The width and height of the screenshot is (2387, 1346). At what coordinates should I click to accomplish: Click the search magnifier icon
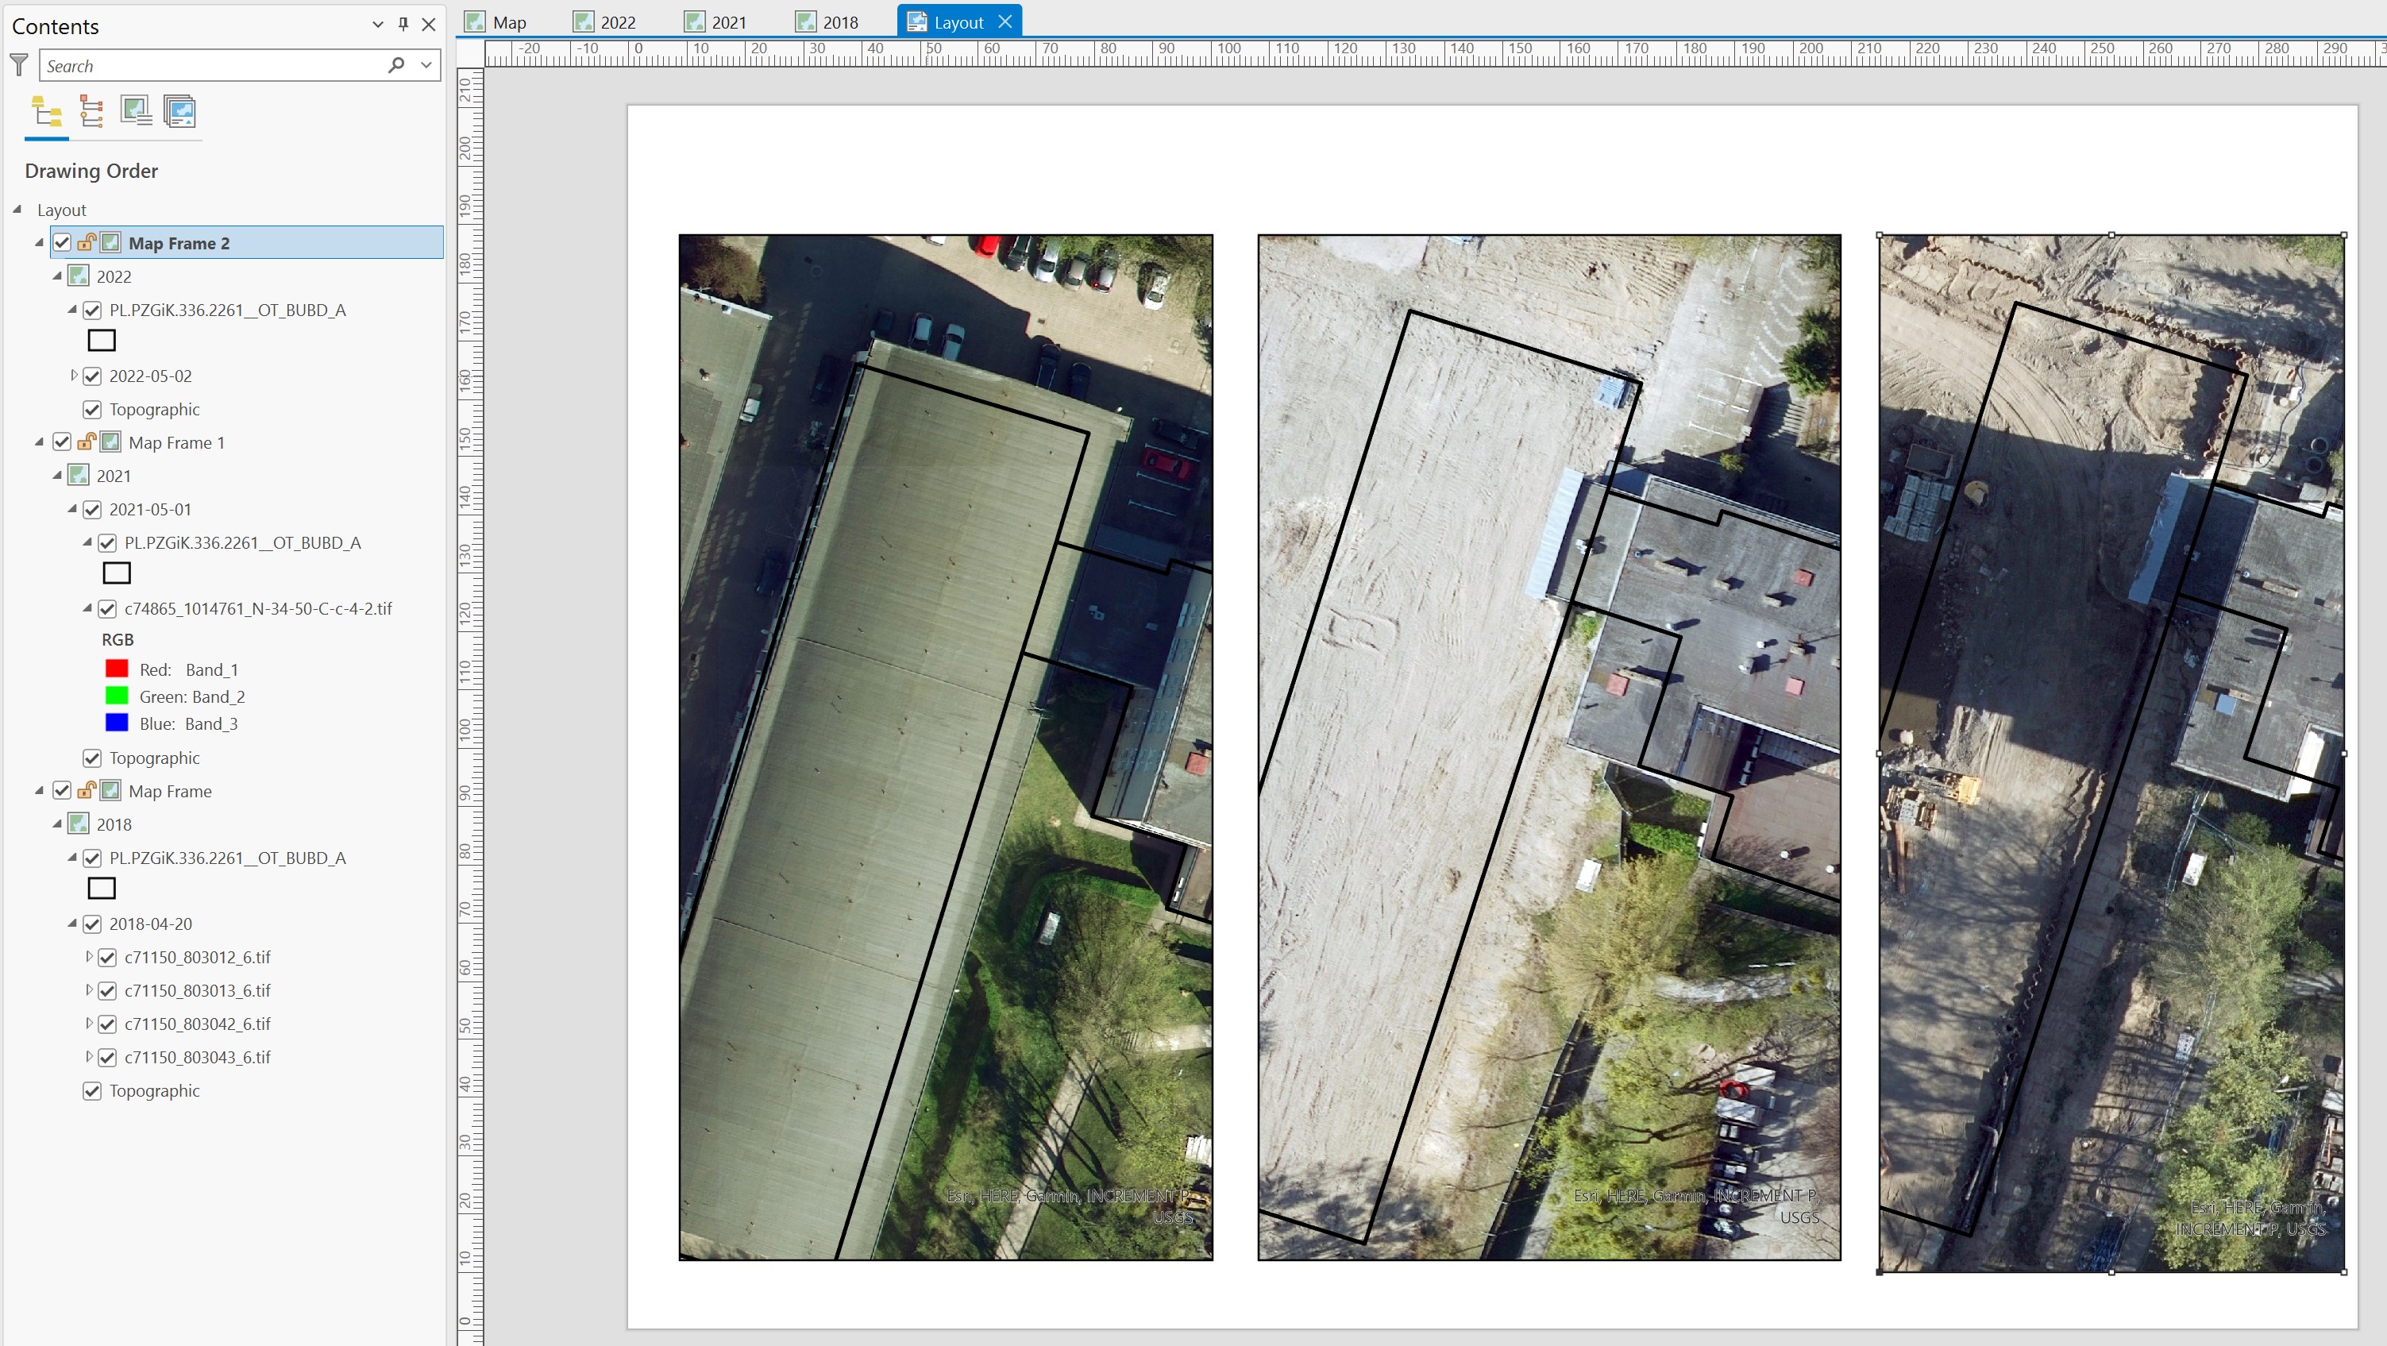click(x=396, y=65)
